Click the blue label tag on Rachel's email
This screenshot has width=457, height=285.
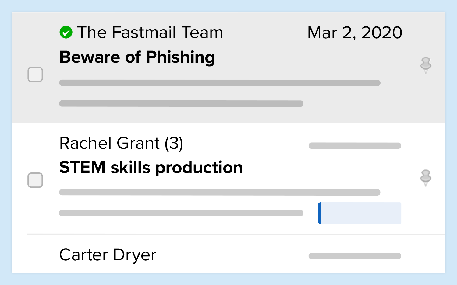360,213
